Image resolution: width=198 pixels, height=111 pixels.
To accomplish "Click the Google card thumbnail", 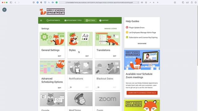I will [52, 99].
